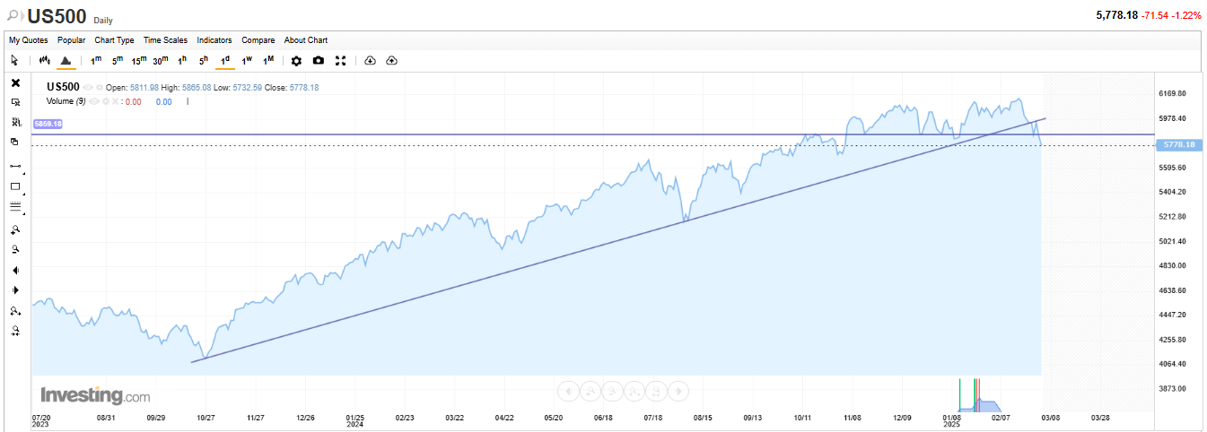Click the camera screenshot icon

click(x=319, y=60)
